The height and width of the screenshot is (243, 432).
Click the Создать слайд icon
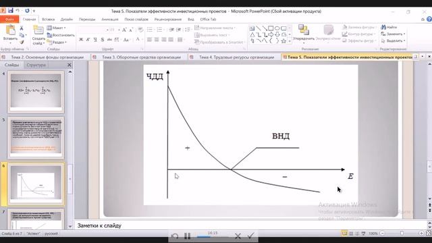click(x=38, y=30)
